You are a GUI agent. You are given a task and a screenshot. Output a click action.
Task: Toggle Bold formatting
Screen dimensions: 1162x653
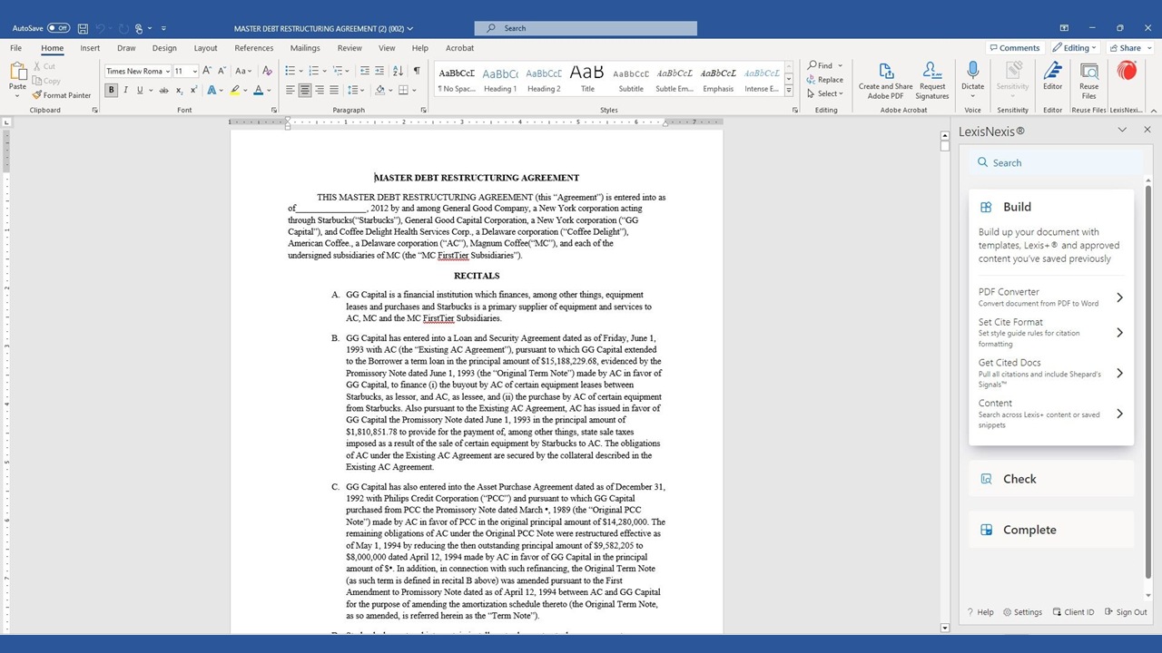pos(111,91)
